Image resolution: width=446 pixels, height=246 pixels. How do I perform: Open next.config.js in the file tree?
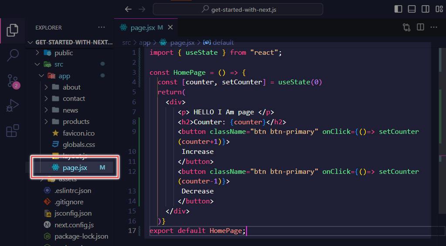click(x=68, y=225)
